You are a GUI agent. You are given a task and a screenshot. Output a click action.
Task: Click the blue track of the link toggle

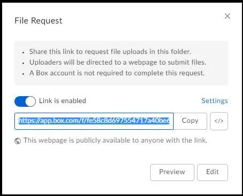(20, 101)
